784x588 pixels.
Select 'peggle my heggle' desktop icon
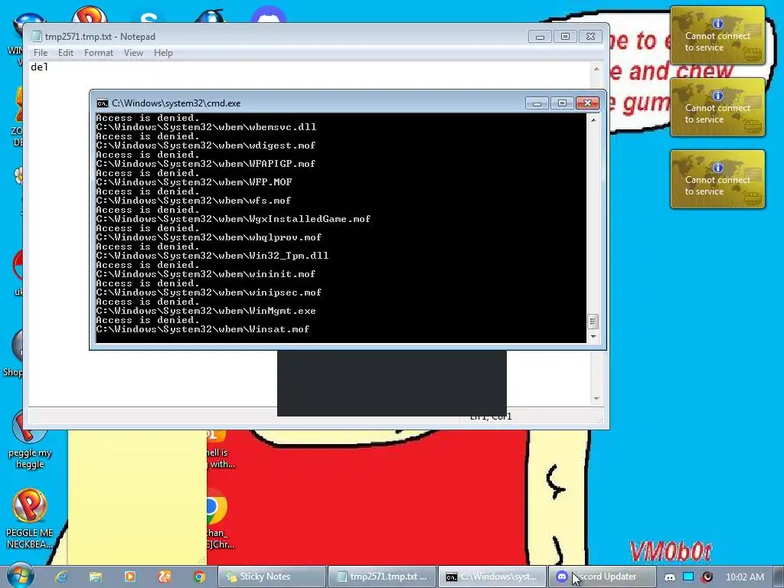(x=30, y=440)
